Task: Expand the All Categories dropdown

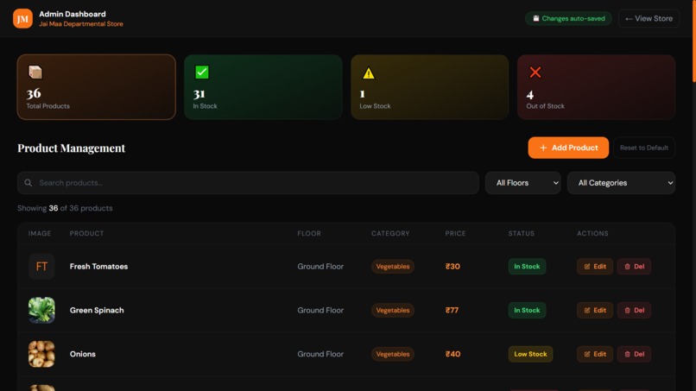Action: tap(622, 183)
